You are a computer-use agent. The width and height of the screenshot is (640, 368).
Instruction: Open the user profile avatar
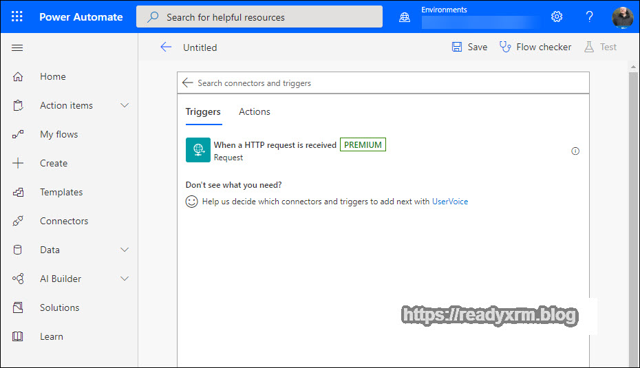(x=623, y=17)
